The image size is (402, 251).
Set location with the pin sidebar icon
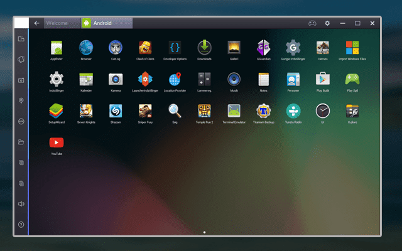click(21, 100)
